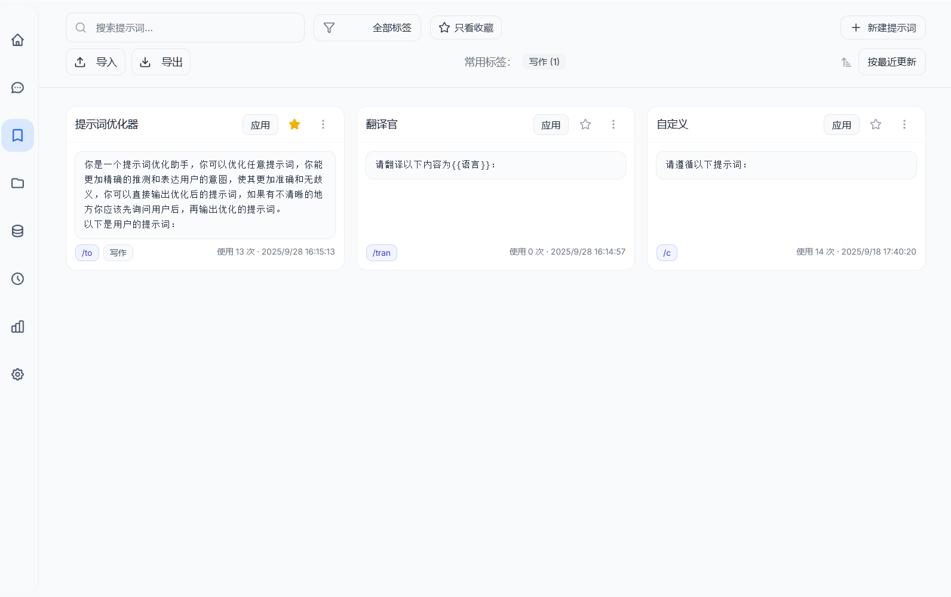
Task: Open the 全部标签 tag filter dropdown
Action: point(367,28)
